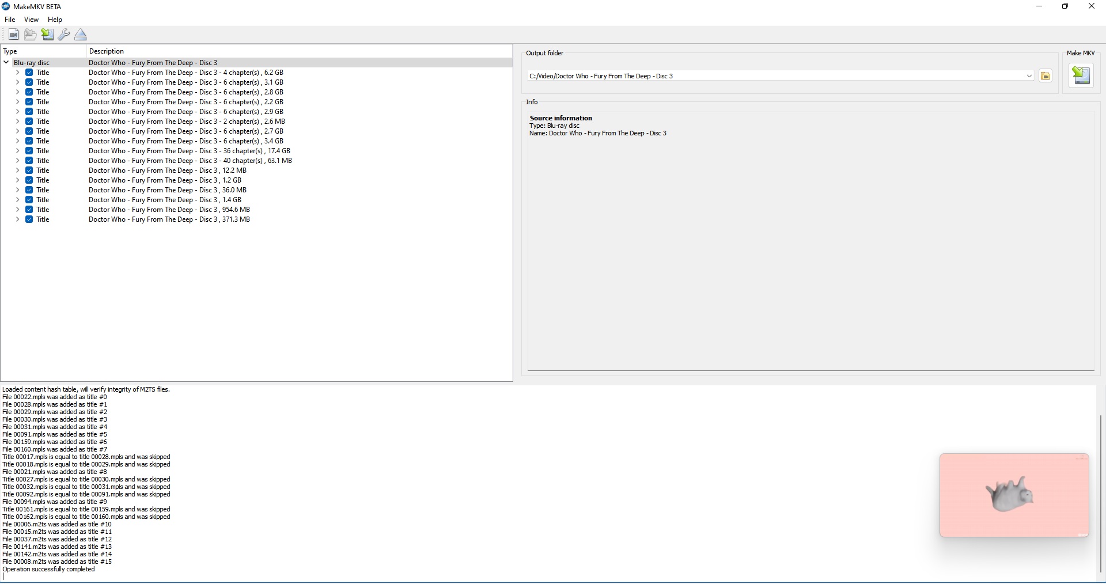
Task: Uncheck the 1.4 GB title checkbox
Action: click(29, 200)
